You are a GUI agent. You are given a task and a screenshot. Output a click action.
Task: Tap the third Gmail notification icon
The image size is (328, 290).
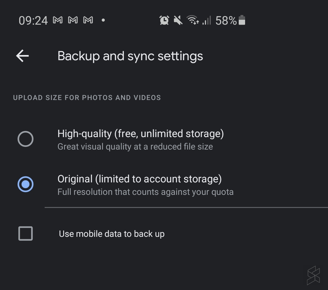click(88, 20)
